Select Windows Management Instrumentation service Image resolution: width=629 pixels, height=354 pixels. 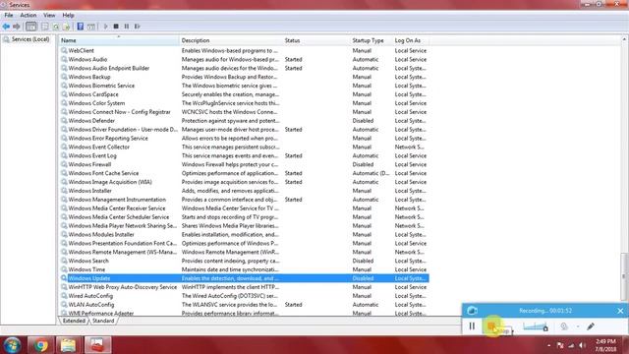click(x=245, y=200)
